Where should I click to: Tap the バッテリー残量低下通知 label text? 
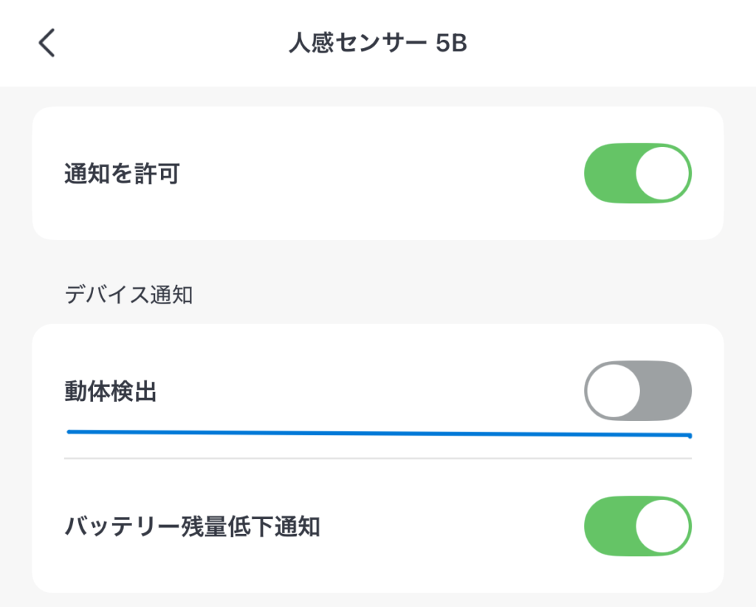192,527
